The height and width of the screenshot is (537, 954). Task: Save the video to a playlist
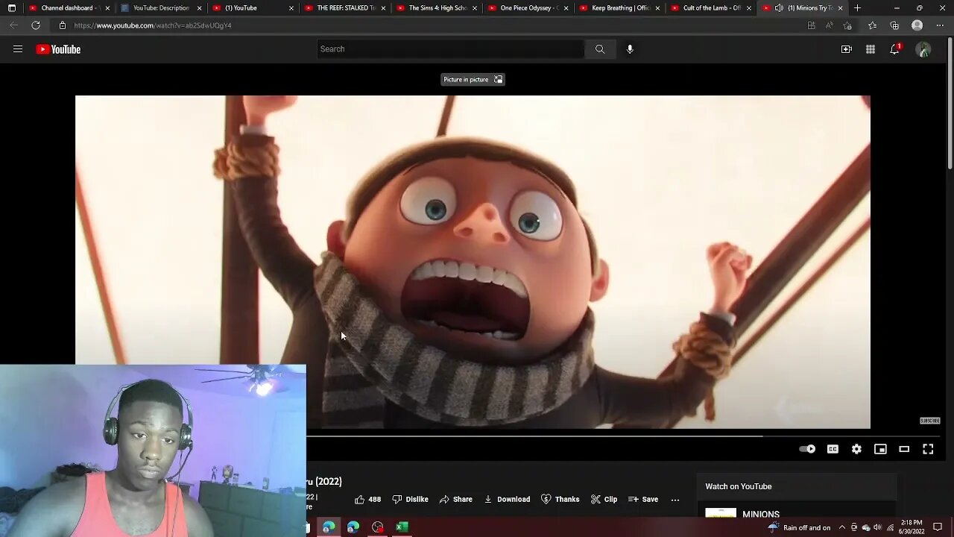642,500
